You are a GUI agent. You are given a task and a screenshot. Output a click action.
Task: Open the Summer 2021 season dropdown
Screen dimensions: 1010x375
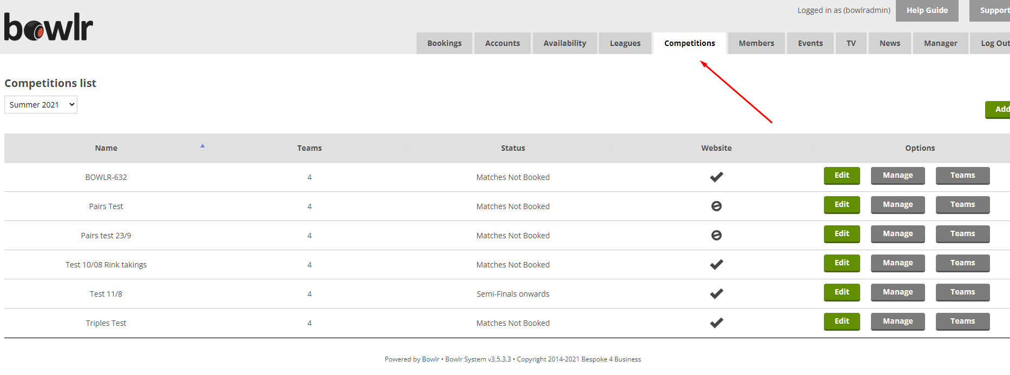(41, 105)
